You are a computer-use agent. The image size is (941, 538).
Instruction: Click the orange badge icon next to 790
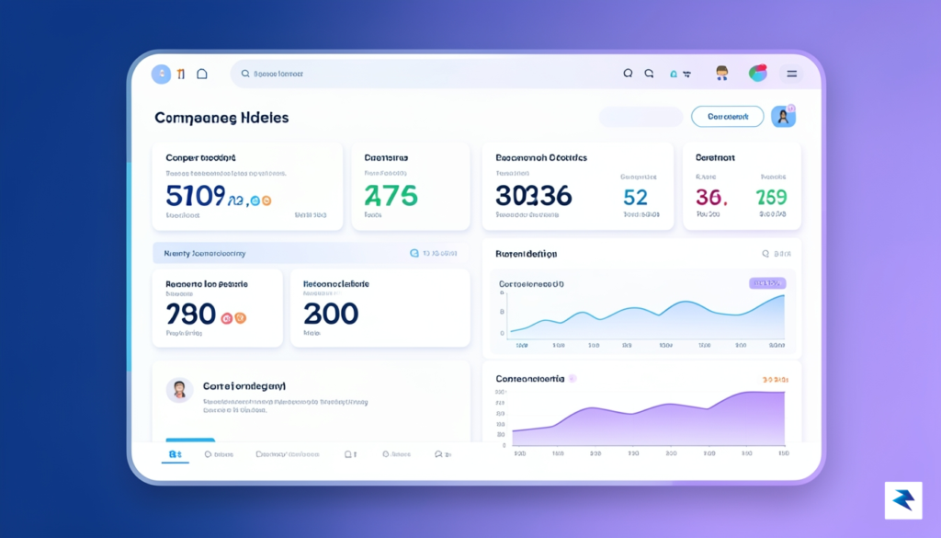(240, 318)
